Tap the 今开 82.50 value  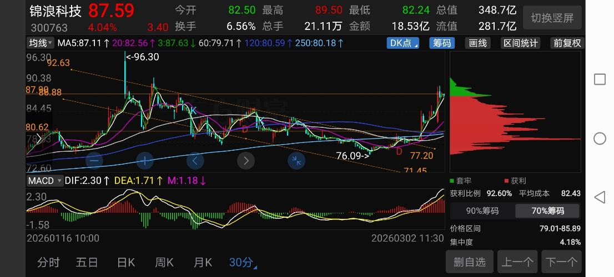[242, 10]
